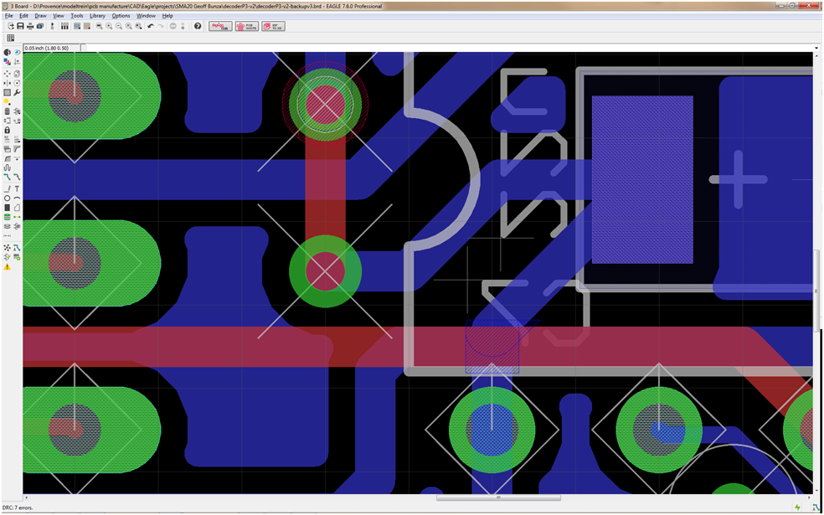Select the Arc tool

tap(17, 198)
